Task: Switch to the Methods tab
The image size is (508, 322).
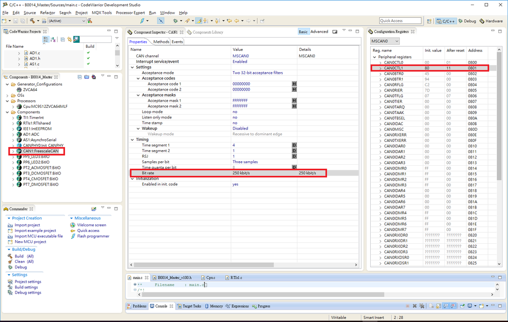Action: point(161,42)
